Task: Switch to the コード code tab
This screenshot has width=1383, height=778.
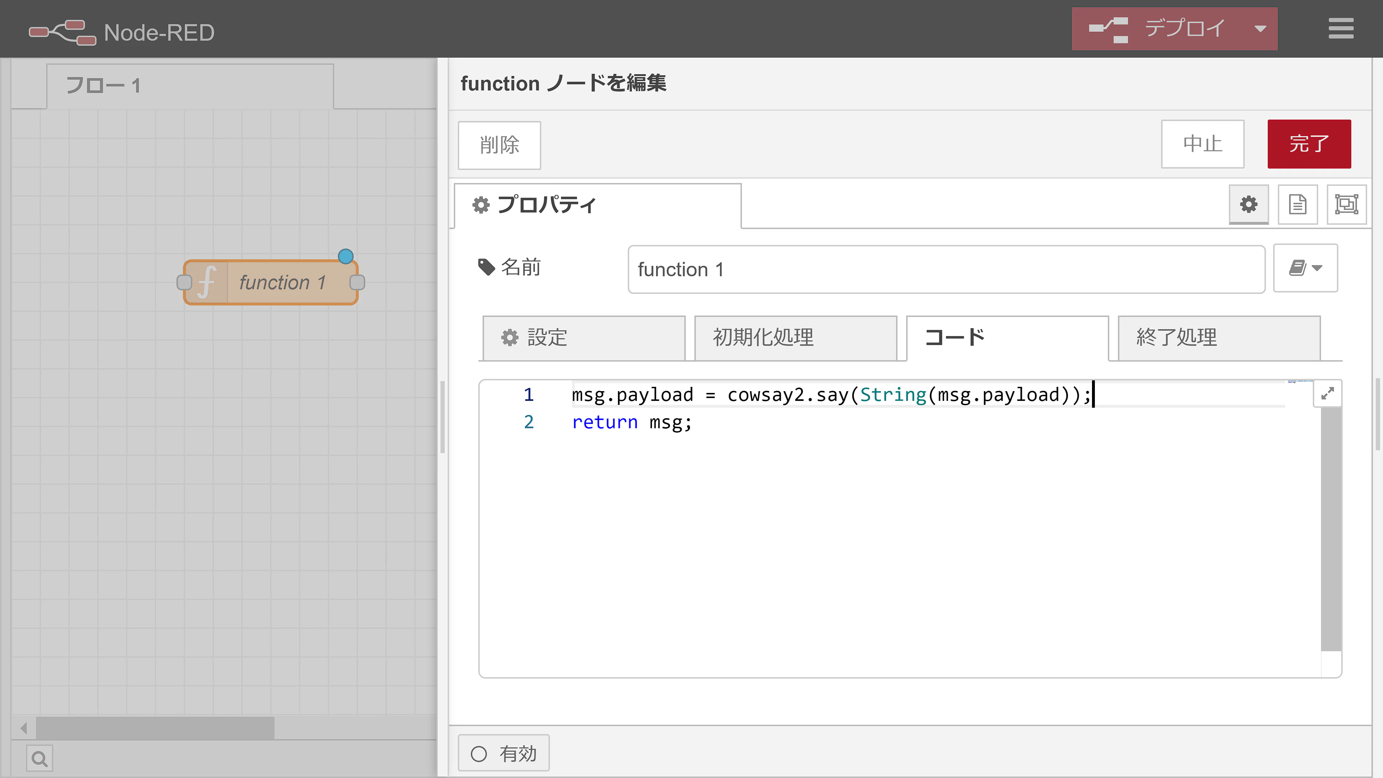Action: click(x=1008, y=338)
